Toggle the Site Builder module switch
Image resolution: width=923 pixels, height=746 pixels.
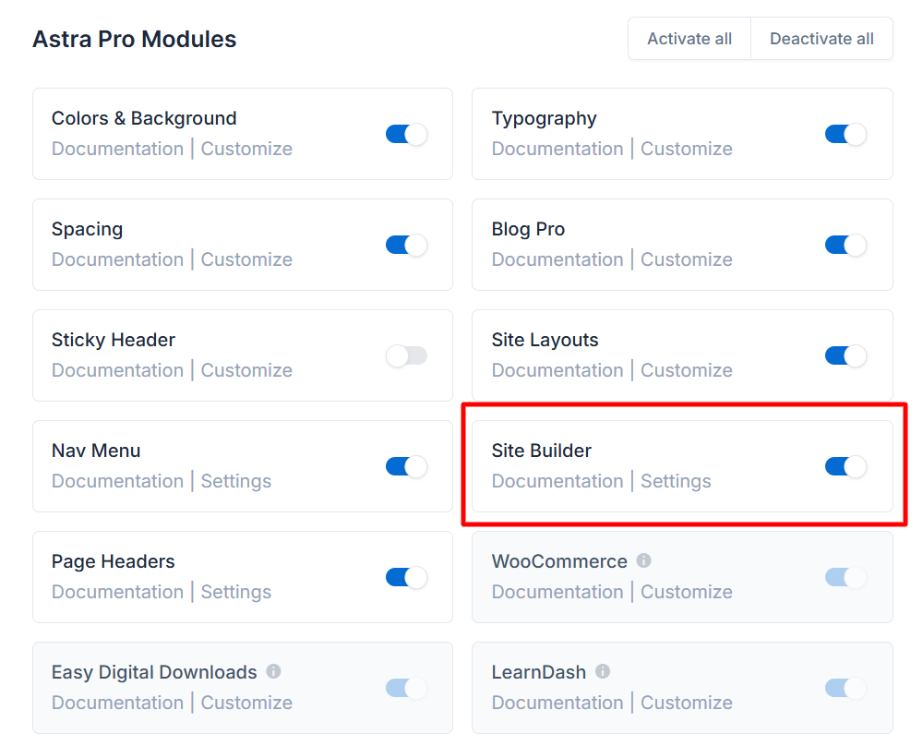coord(845,466)
